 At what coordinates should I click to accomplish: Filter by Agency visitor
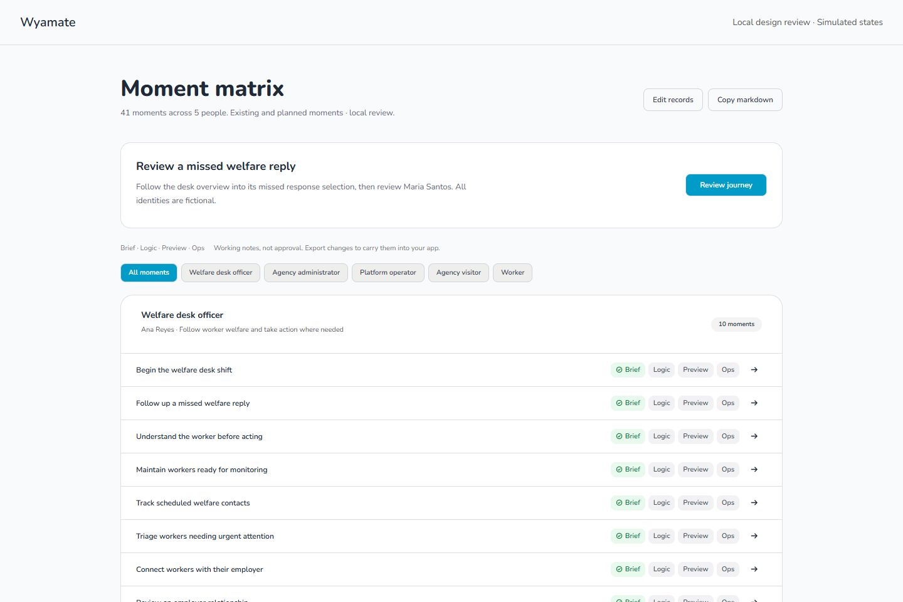click(458, 273)
